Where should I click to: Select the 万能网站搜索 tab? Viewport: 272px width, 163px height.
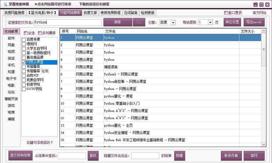(70, 13)
